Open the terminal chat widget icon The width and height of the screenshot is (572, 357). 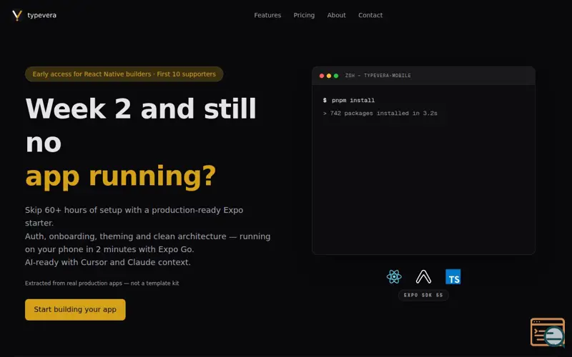pos(548,333)
